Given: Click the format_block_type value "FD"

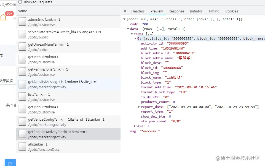Looking at the screenshot, I should pyautogui.click(x=183, y=92).
